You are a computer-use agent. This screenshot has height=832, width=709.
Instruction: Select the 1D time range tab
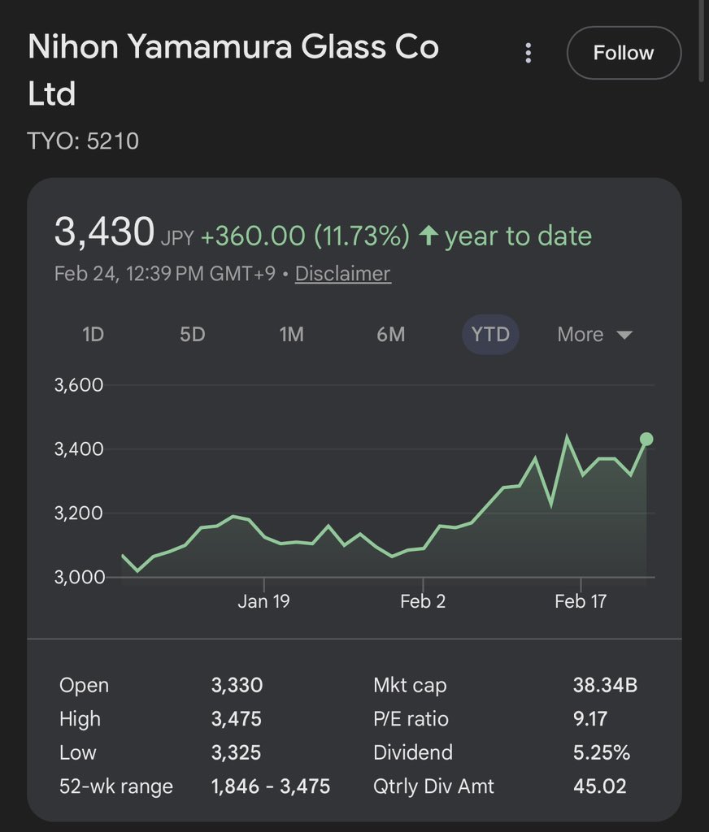93,335
